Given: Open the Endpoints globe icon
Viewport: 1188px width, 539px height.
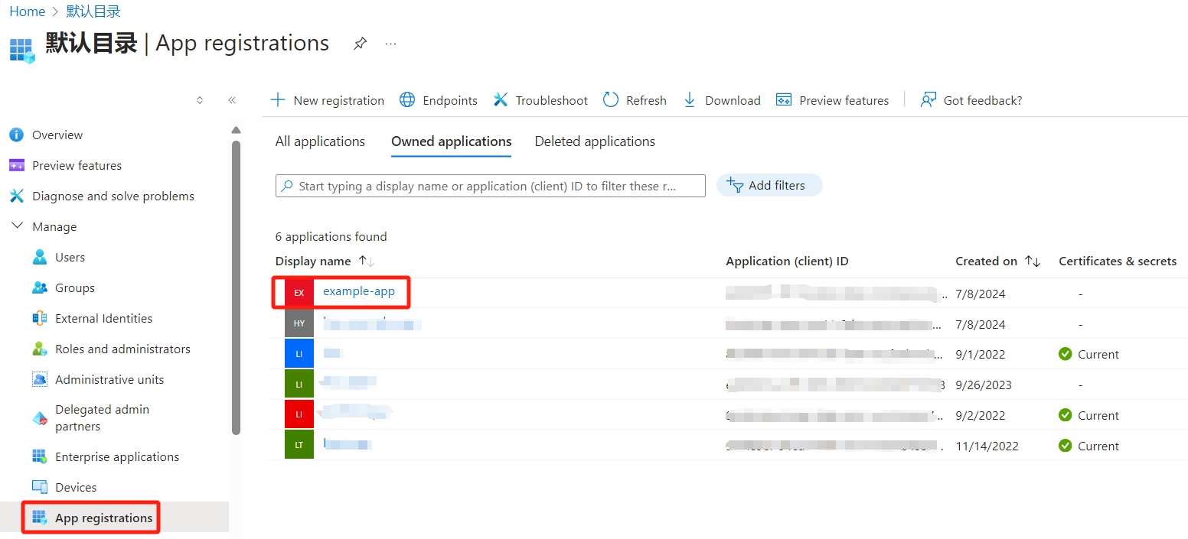Looking at the screenshot, I should tap(408, 100).
